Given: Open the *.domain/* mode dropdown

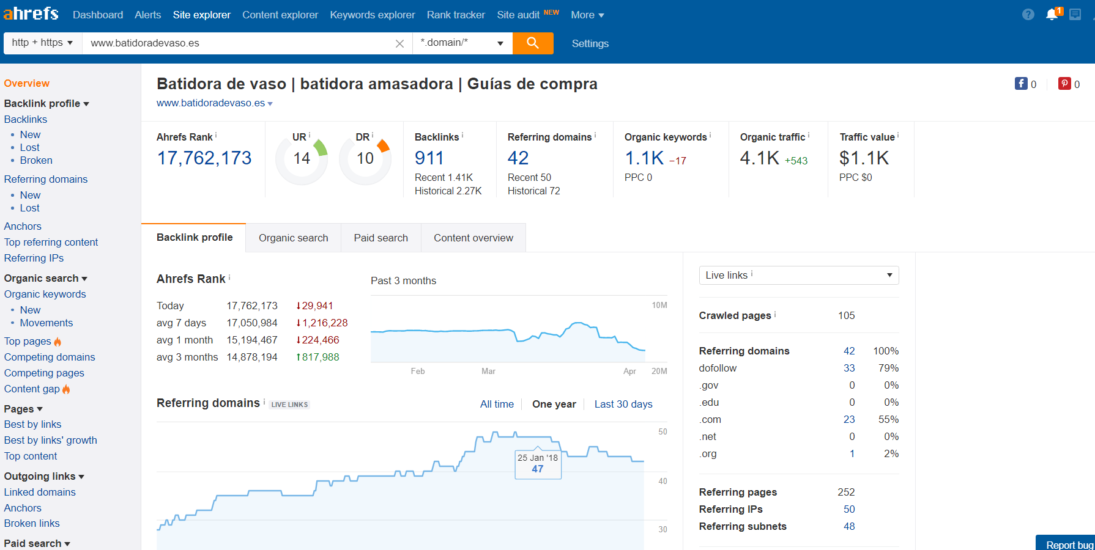Looking at the screenshot, I should [462, 43].
